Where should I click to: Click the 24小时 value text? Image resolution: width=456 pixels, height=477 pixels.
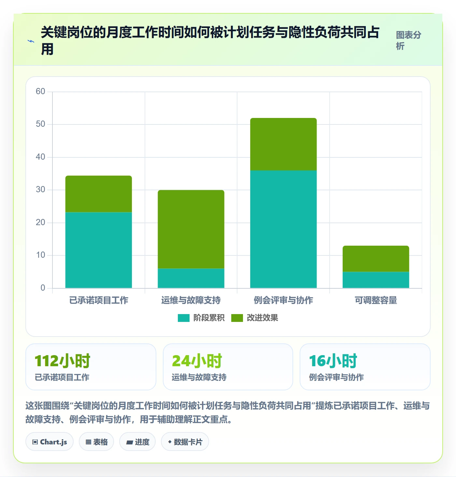click(x=197, y=361)
